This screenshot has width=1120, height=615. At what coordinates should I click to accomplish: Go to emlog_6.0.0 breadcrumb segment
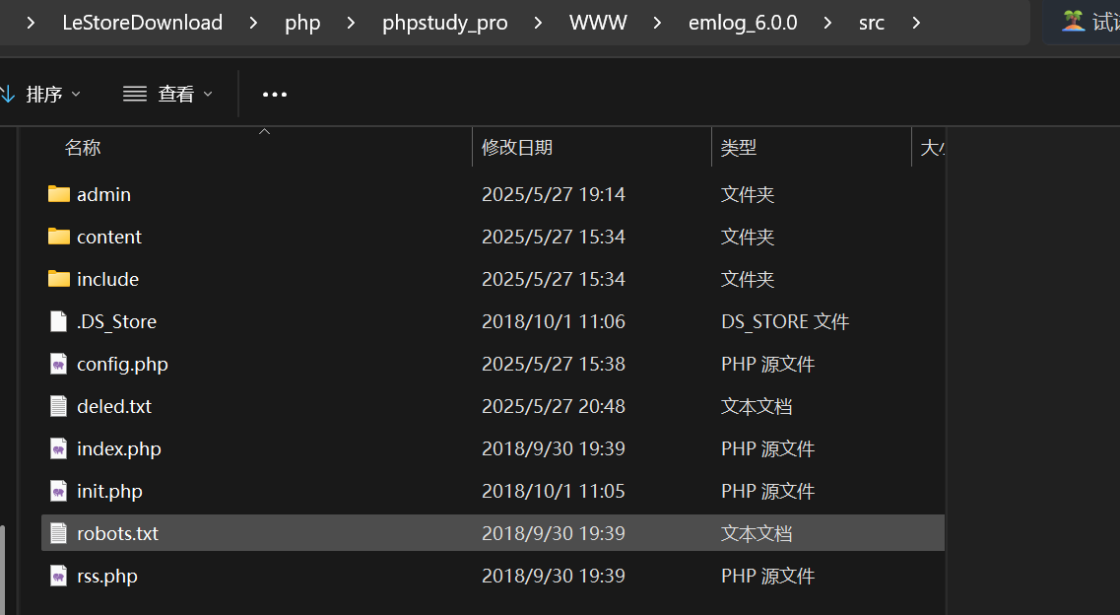[743, 23]
